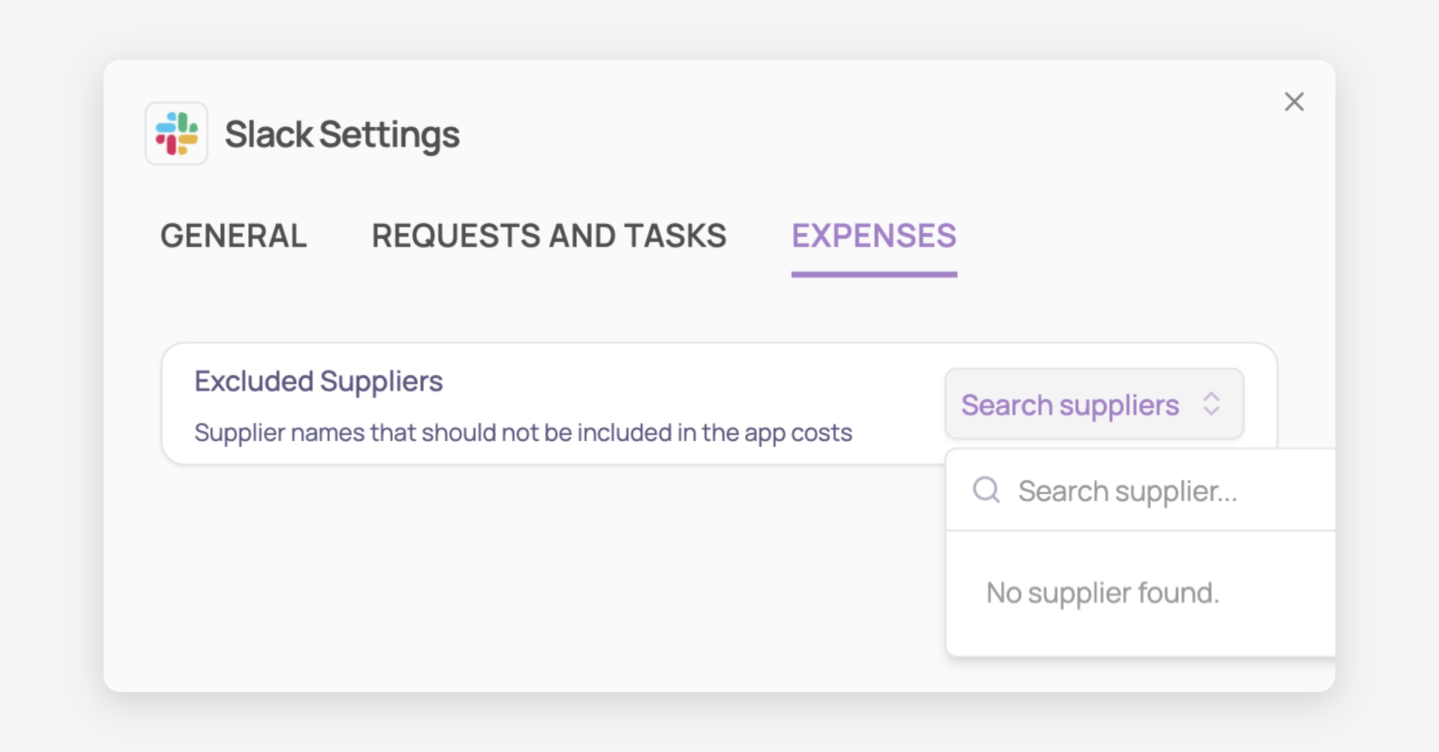Click the word Settings in the header
The image size is (1439, 752).
pos(389,134)
